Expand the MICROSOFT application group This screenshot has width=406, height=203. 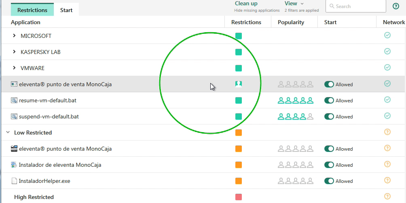[x=14, y=36]
